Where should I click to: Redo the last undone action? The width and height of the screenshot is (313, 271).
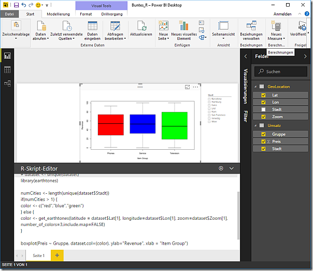point(31,5)
